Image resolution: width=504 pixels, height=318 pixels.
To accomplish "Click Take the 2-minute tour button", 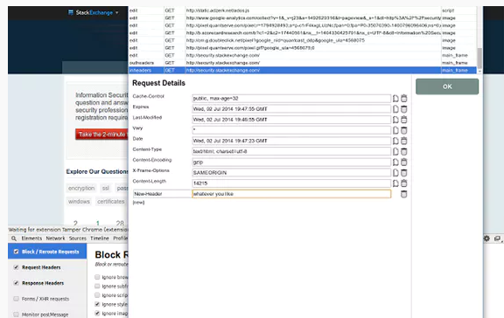I will point(101,135).
